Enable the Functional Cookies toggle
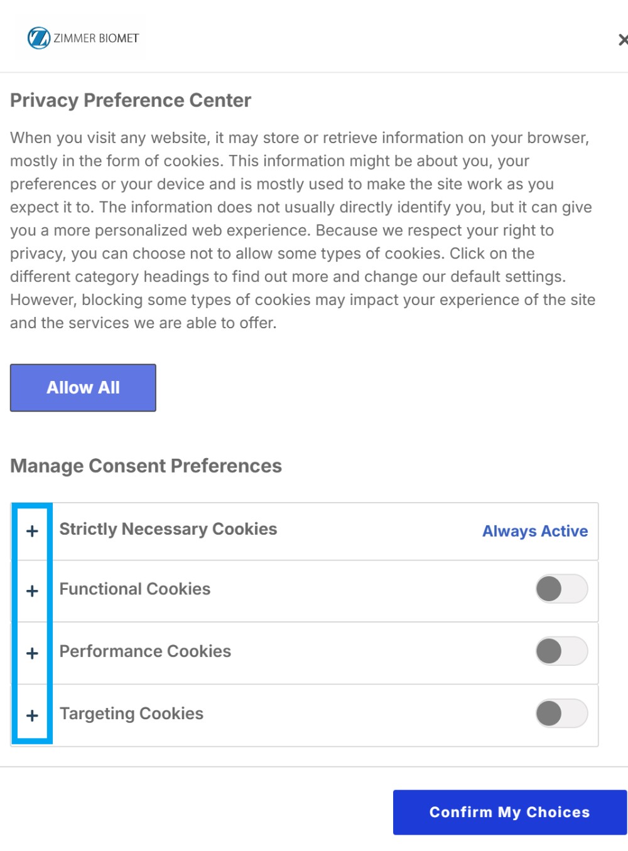This screenshot has height=851, width=628. (x=561, y=589)
